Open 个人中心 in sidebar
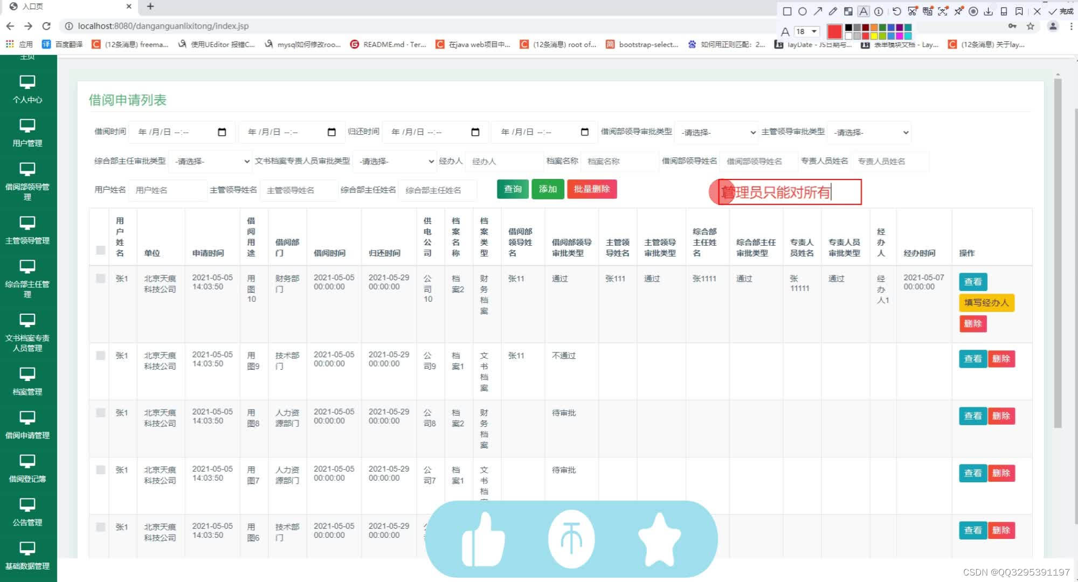The height and width of the screenshot is (582, 1078). tap(27, 89)
